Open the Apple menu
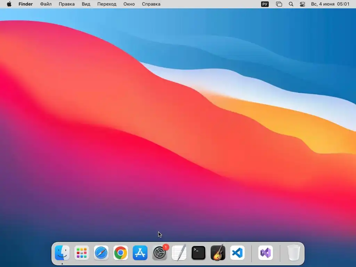Screen dimensions: 356x267 pyautogui.click(x=9, y=4)
